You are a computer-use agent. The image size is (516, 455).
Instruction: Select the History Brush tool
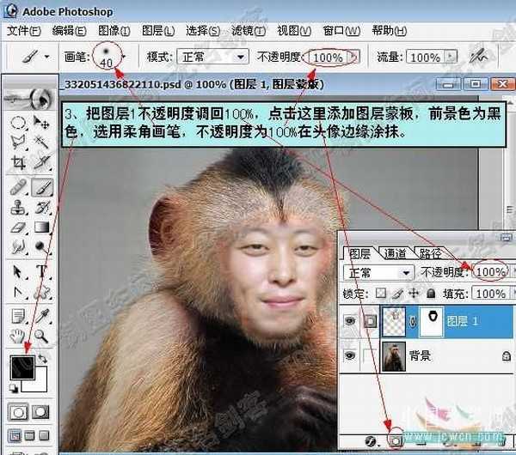[x=42, y=208]
